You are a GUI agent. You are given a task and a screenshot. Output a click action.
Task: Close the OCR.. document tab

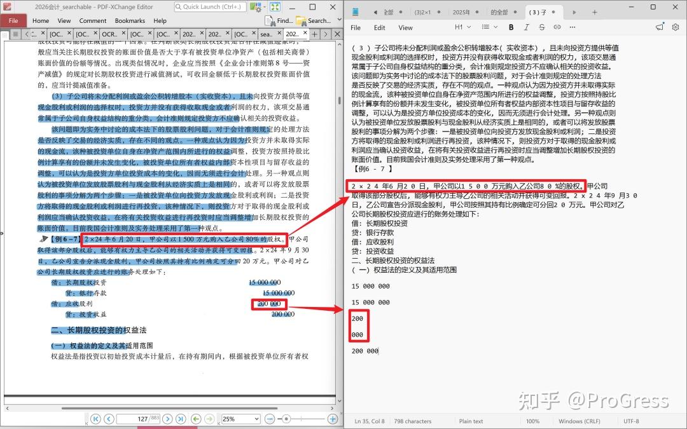(x=124, y=33)
